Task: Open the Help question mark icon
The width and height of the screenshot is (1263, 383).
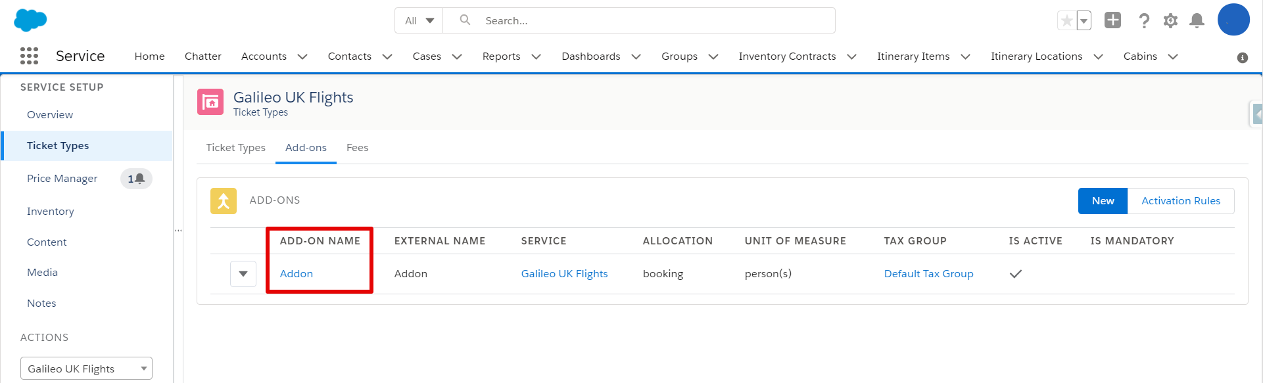Action: tap(1144, 20)
